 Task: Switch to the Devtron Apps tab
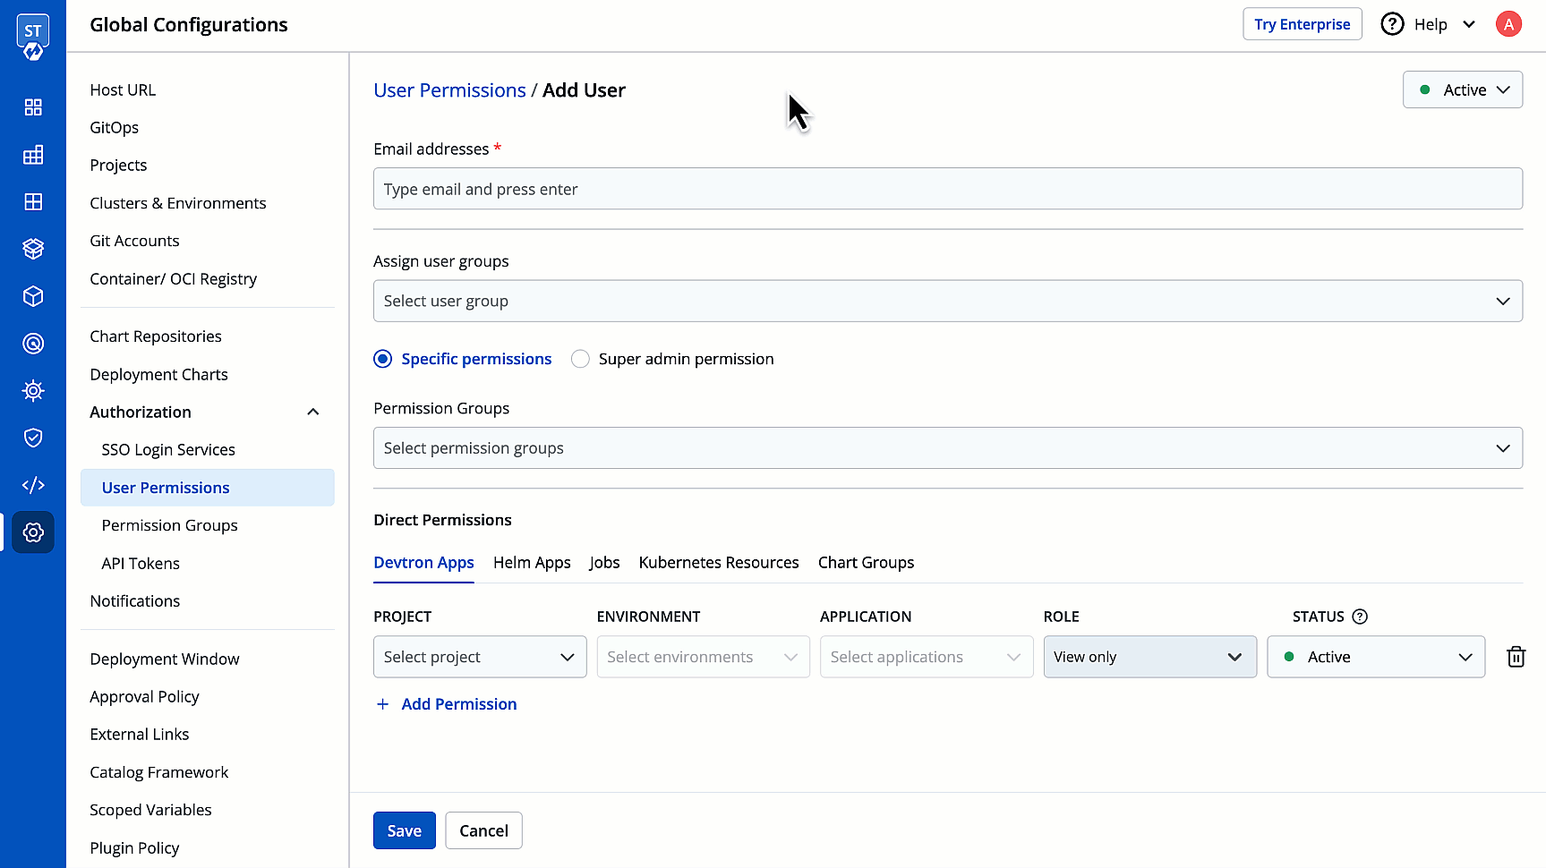[x=423, y=563]
